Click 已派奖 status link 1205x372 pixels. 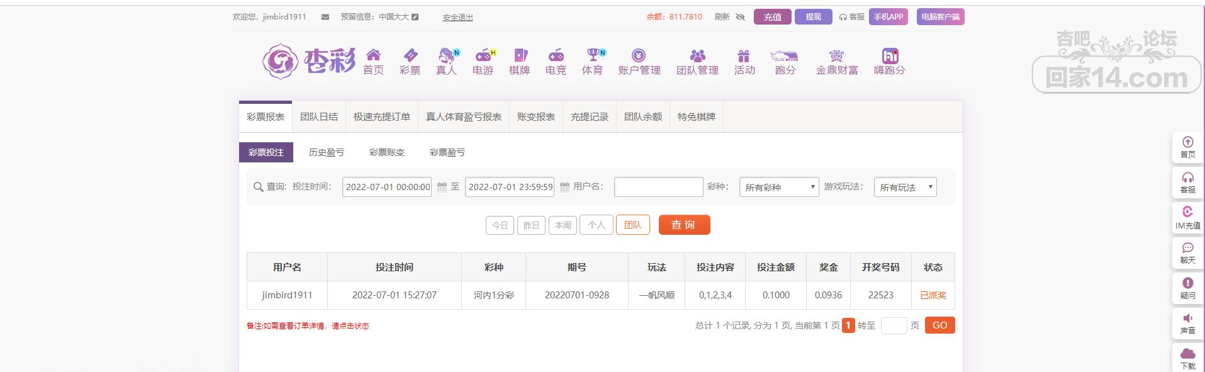click(933, 295)
